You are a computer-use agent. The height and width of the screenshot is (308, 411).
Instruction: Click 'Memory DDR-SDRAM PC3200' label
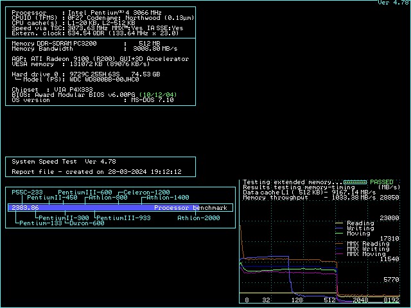54,44
